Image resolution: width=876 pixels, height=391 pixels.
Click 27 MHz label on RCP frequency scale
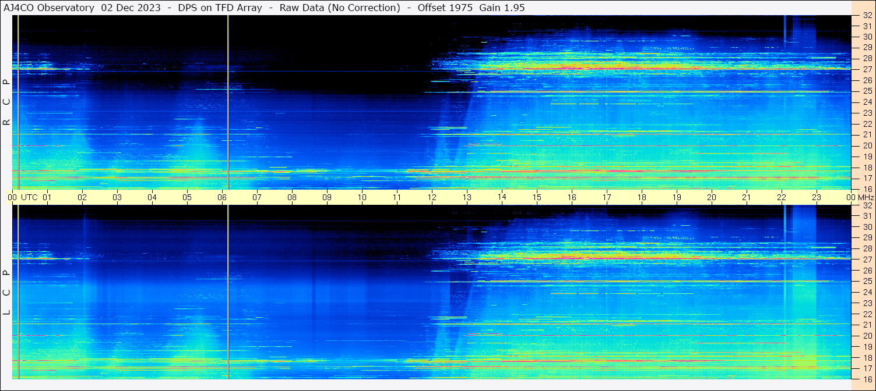pos(867,69)
